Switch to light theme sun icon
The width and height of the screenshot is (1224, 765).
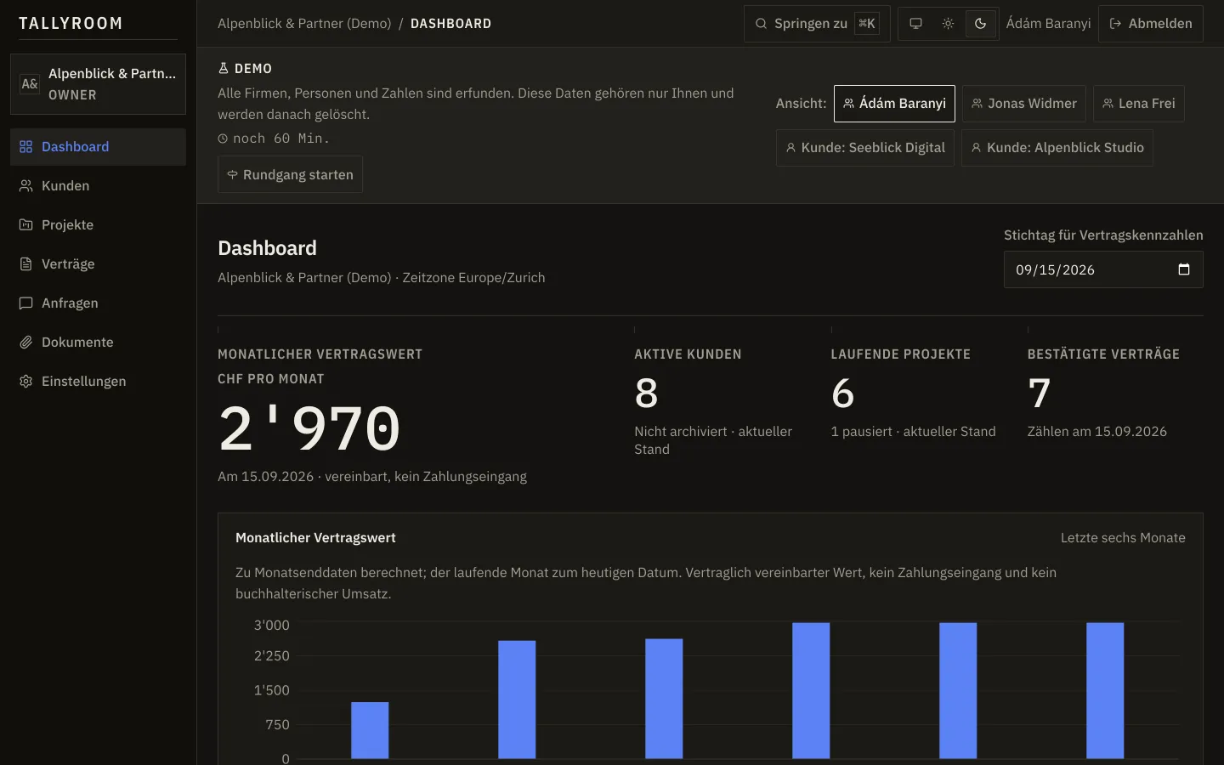coord(948,24)
